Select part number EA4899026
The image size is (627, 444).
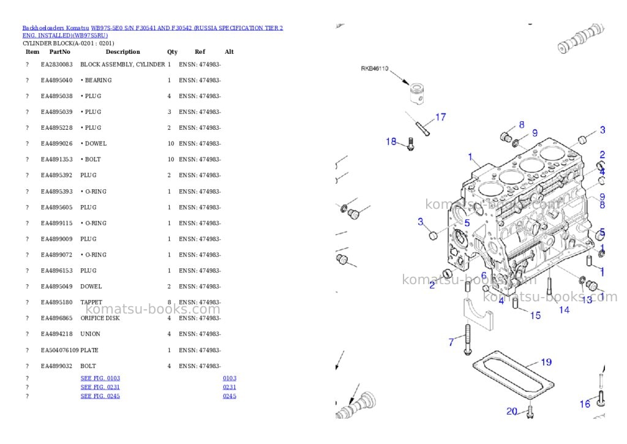click(57, 143)
